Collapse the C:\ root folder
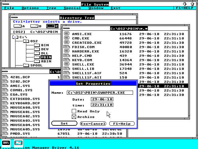Image resolution: width=198 pixels, height=149 pixels. (x=15, y=37)
